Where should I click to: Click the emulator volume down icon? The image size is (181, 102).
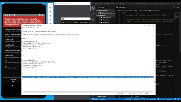click(x=50, y=16)
